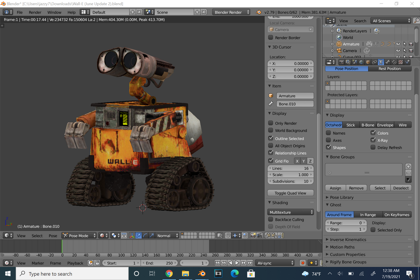Image resolution: width=420 pixels, height=280 pixels.
Task: Click the play animation button in the timeline
Action: click(x=237, y=263)
